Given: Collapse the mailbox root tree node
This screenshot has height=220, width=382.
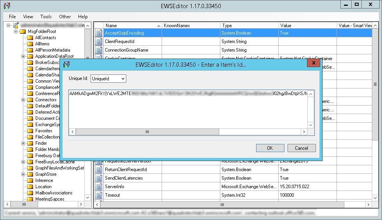Looking at the screenshot, I should click(9, 25).
